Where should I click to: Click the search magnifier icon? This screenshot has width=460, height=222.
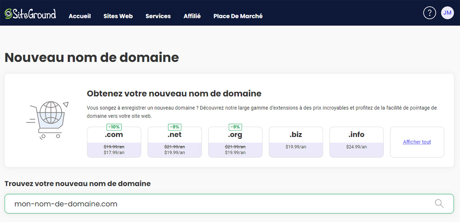click(439, 204)
